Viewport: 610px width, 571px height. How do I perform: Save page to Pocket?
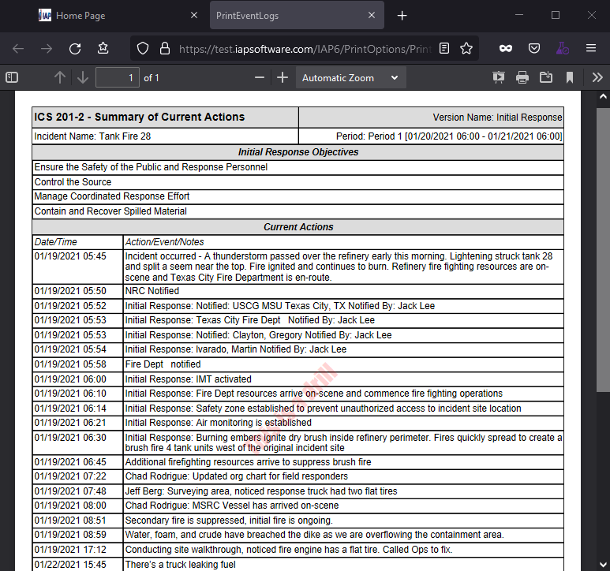pos(534,49)
